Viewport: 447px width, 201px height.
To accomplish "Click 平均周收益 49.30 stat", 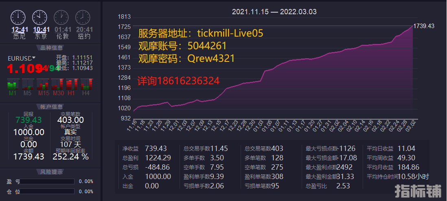I will coord(391,158).
